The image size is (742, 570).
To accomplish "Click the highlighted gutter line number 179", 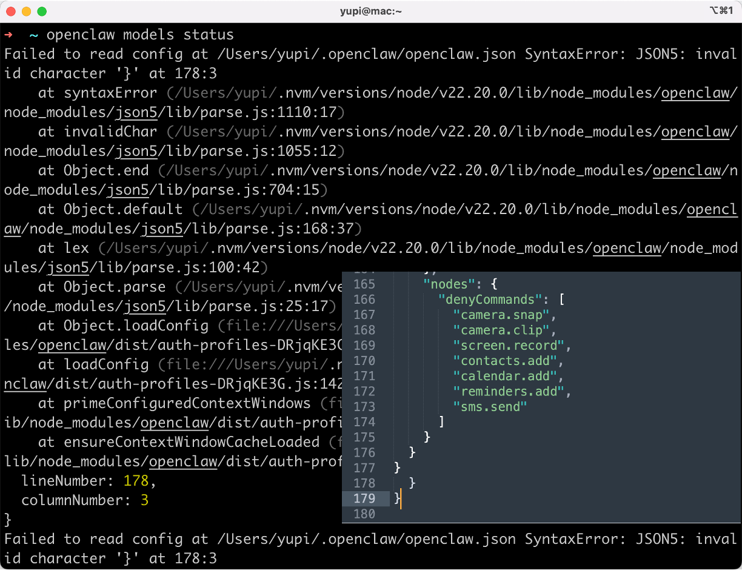I will [364, 498].
